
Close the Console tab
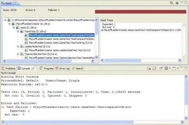tap(33, 68)
